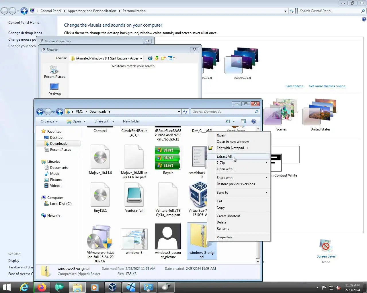367x293 pixels.
Task: Open Change your view dropdown arrow
Action: click(234, 121)
